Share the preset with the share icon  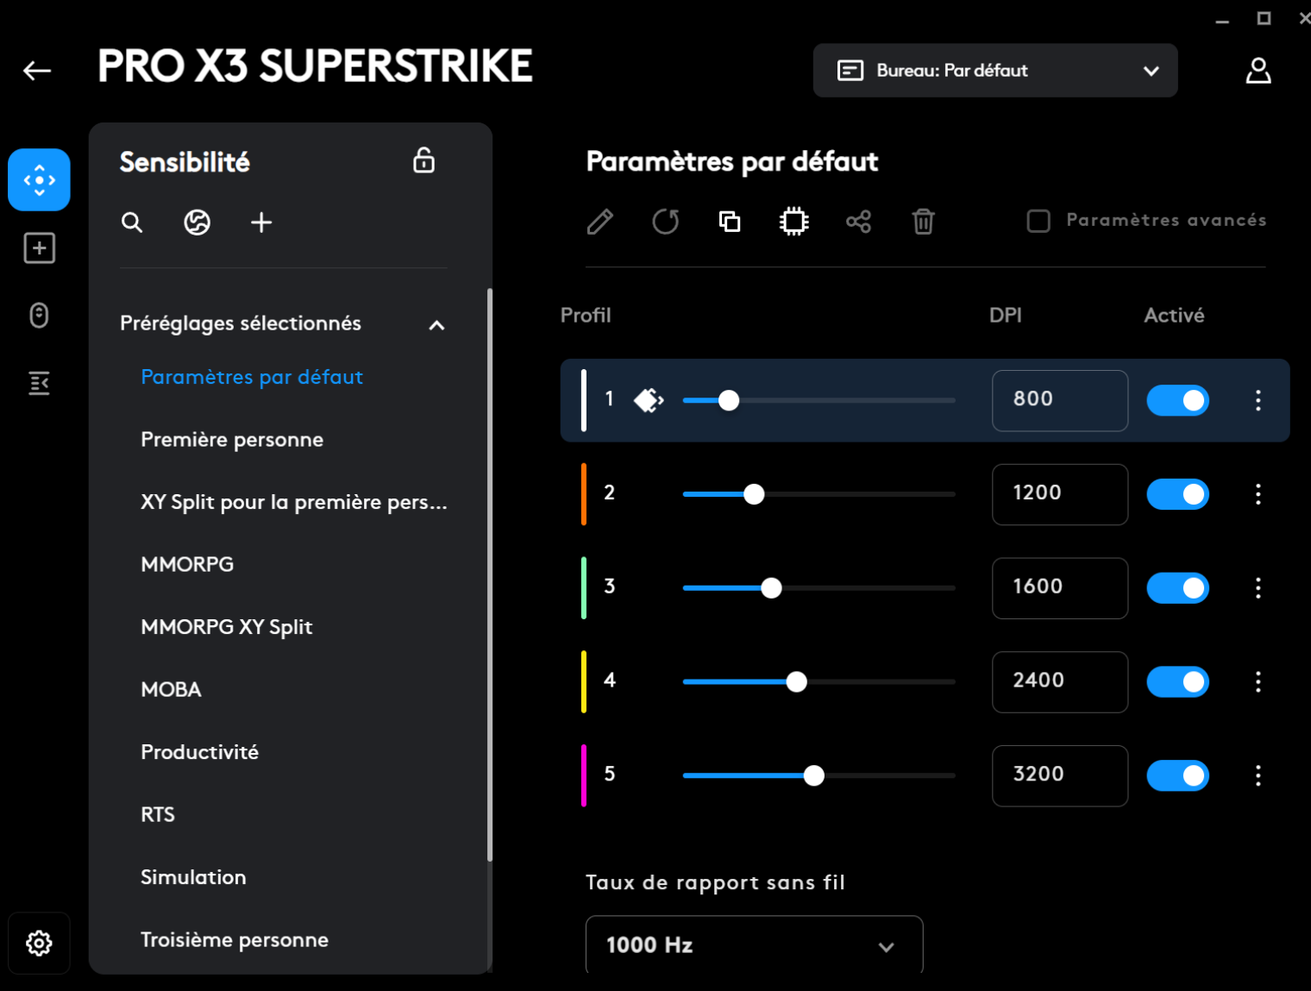pos(858,222)
